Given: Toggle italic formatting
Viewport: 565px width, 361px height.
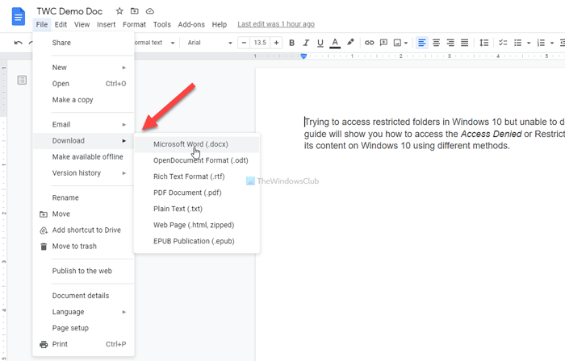Looking at the screenshot, I should [x=306, y=42].
